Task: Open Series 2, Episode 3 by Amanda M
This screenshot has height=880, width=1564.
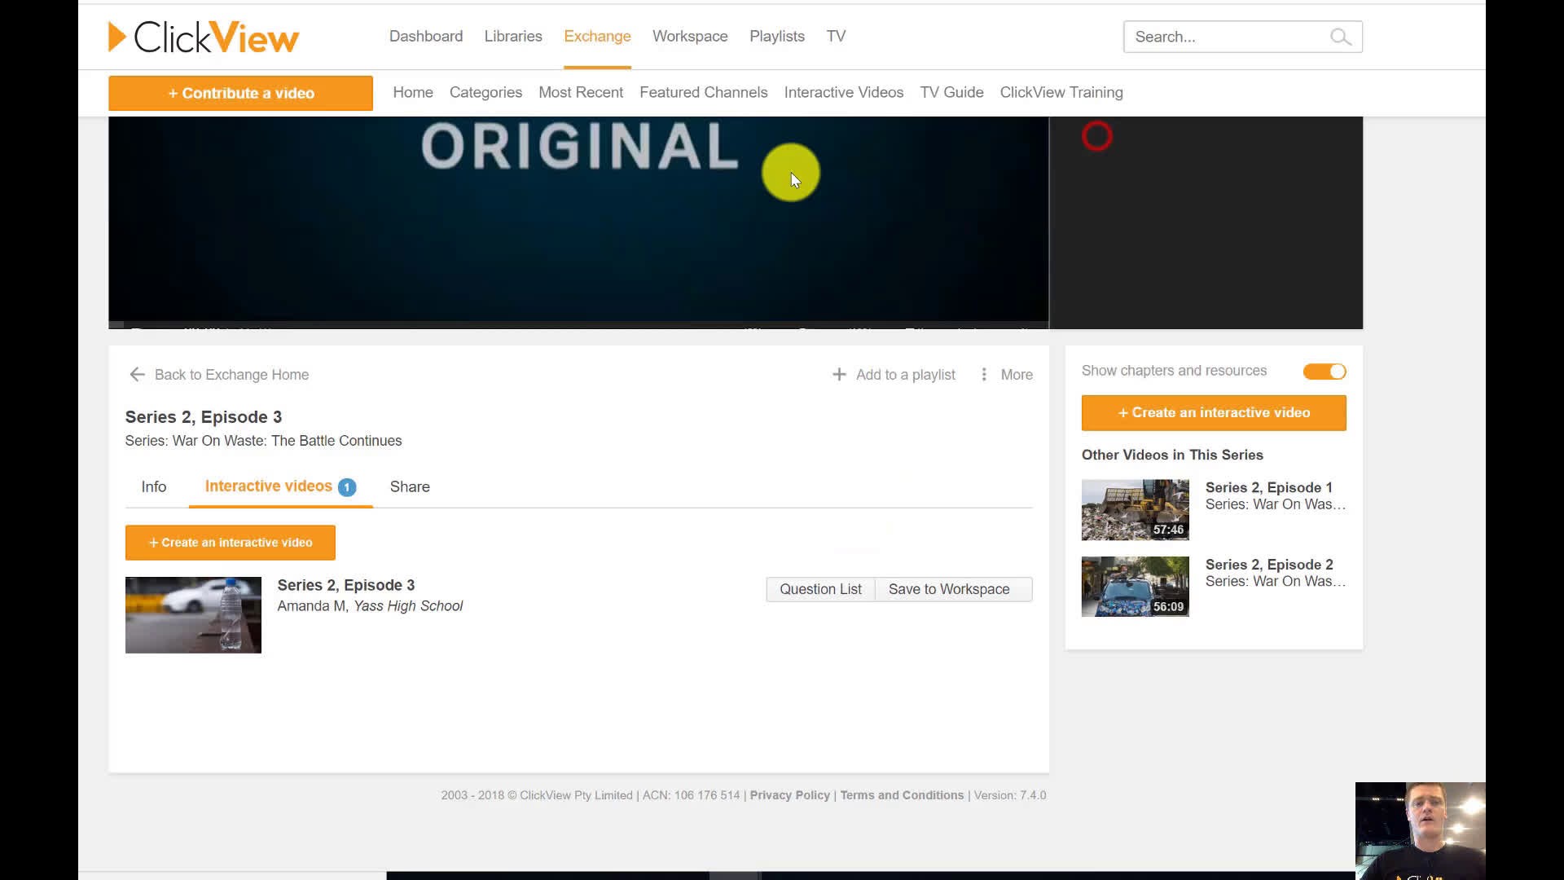Action: [345, 585]
